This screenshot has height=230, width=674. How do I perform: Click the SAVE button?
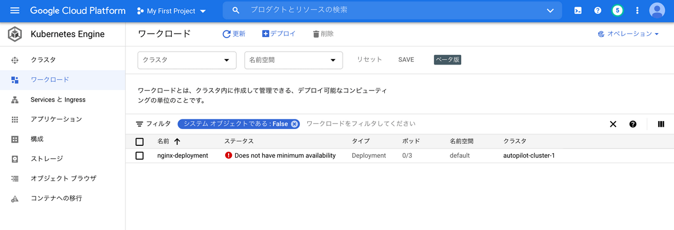click(406, 59)
